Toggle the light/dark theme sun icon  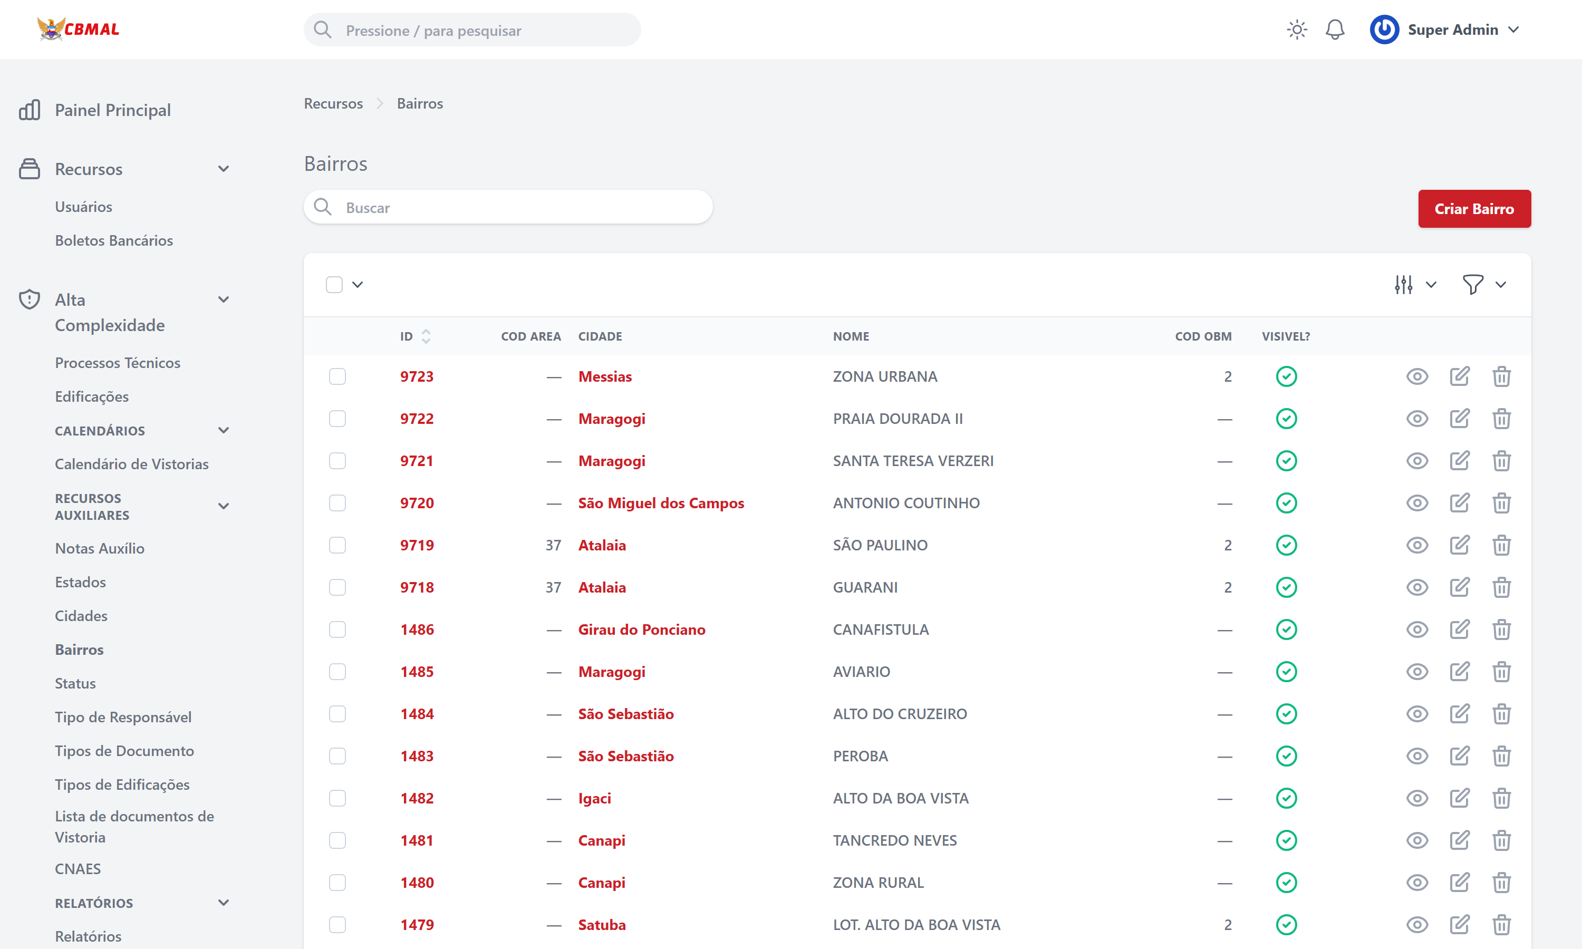coord(1296,30)
